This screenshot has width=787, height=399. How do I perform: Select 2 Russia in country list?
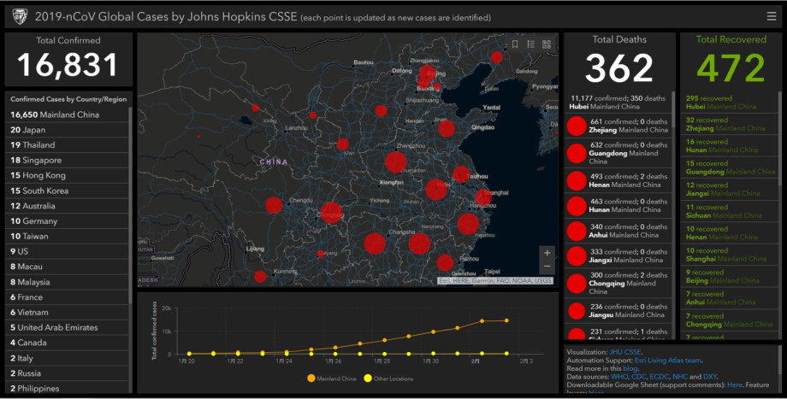[x=68, y=373]
